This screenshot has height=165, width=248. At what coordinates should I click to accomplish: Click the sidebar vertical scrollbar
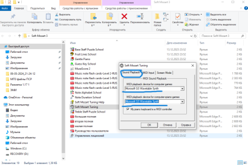(63, 98)
